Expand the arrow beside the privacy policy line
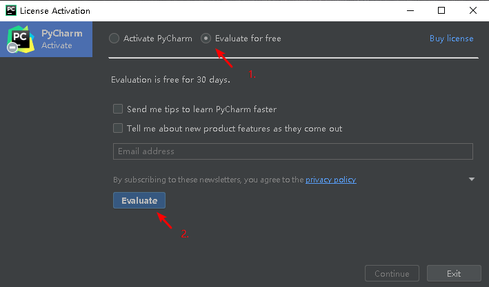This screenshot has width=489, height=287. (472, 180)
